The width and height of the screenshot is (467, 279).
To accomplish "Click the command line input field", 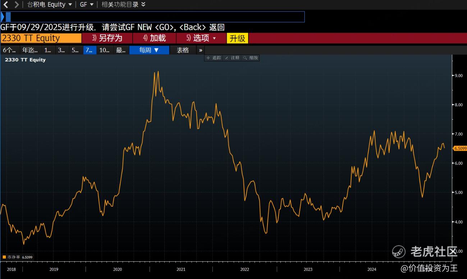I will tap(153, 17).
